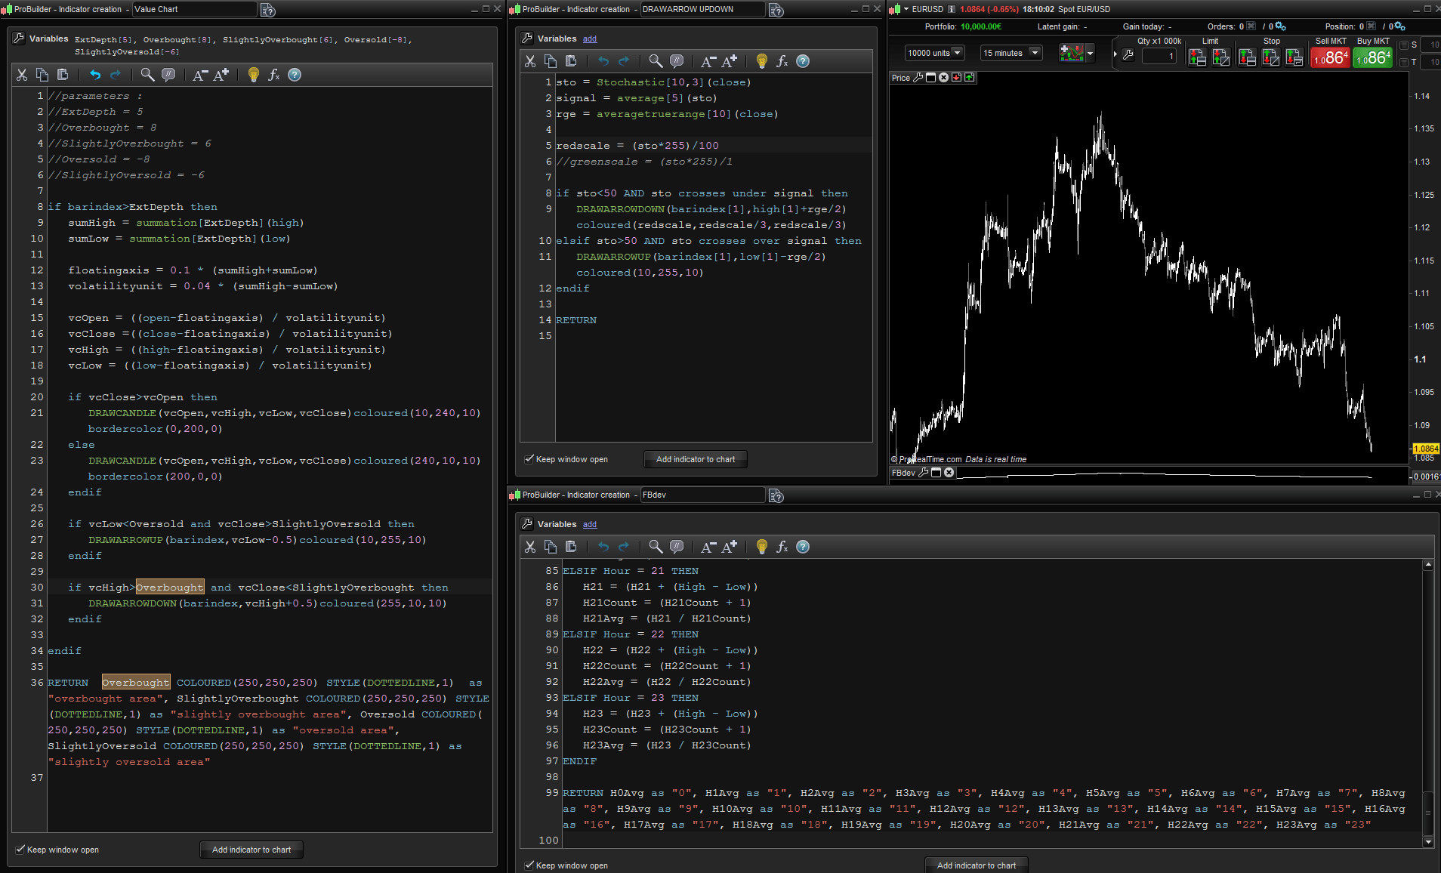Cut text in the Value Chart editor
This screenshot has height=873, width=1441.
(x=22, y=75)
